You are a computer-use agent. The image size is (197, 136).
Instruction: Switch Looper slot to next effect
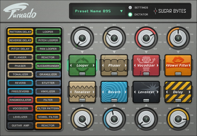coord(94,65)
